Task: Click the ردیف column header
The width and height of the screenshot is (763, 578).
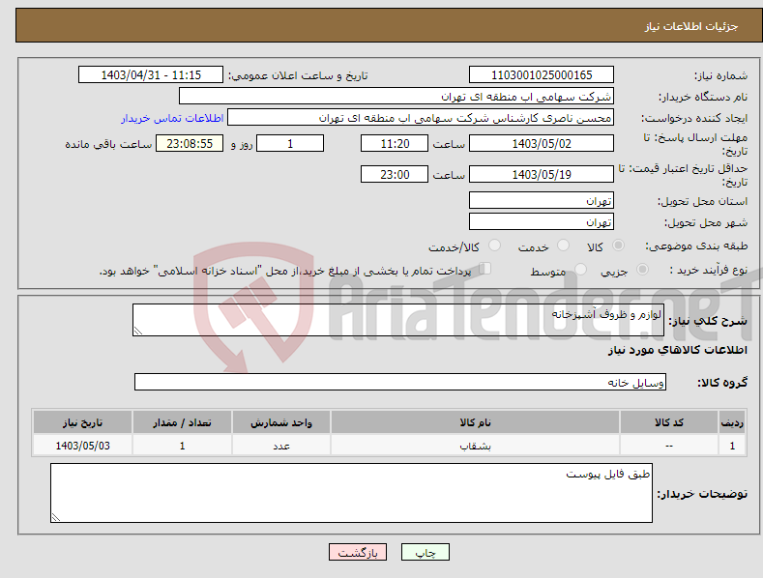Action: coord(732,422)
